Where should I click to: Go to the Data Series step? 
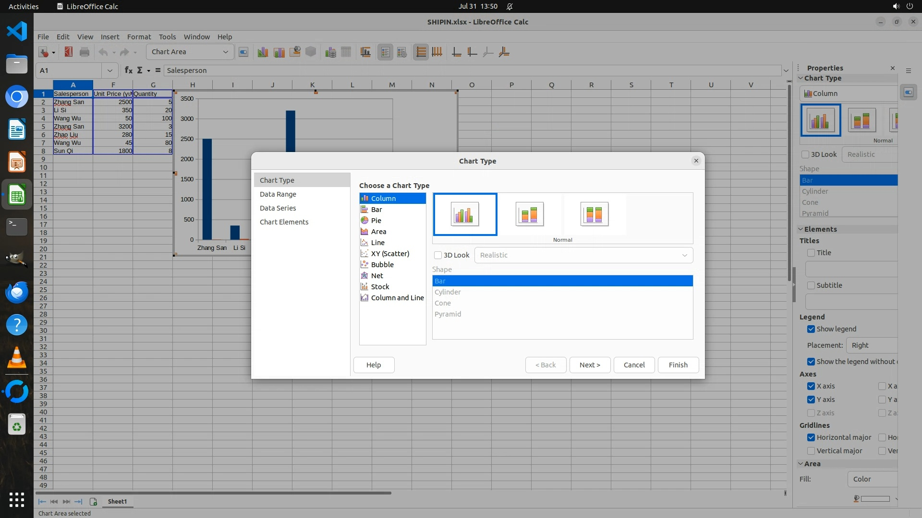click(x=278, y=208)
